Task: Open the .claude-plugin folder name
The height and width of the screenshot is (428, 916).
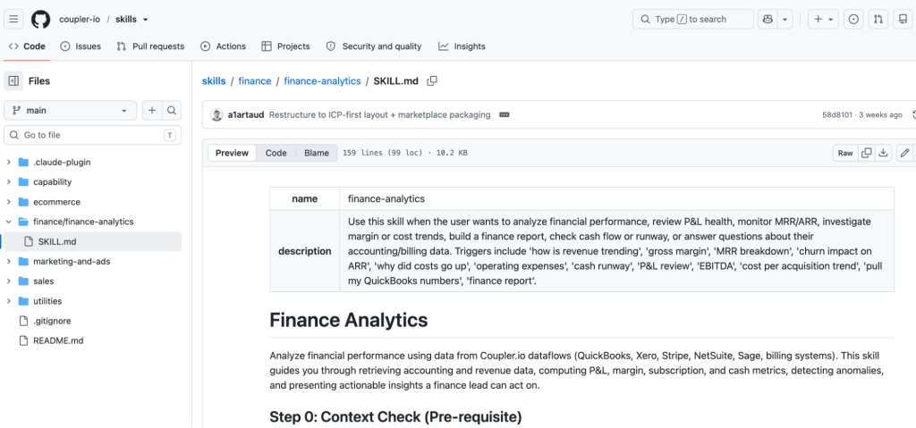Action: (62, 163)
